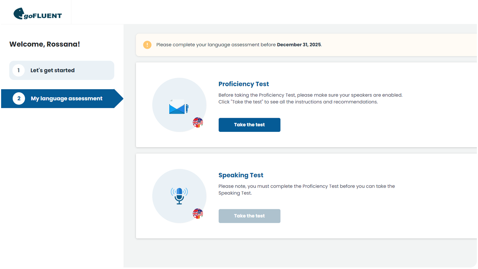The image size is (478, 269).
Task: Click the "Welcome, Rossana!" greeting text
Action: pyautogui.click(x=44, y=44)
